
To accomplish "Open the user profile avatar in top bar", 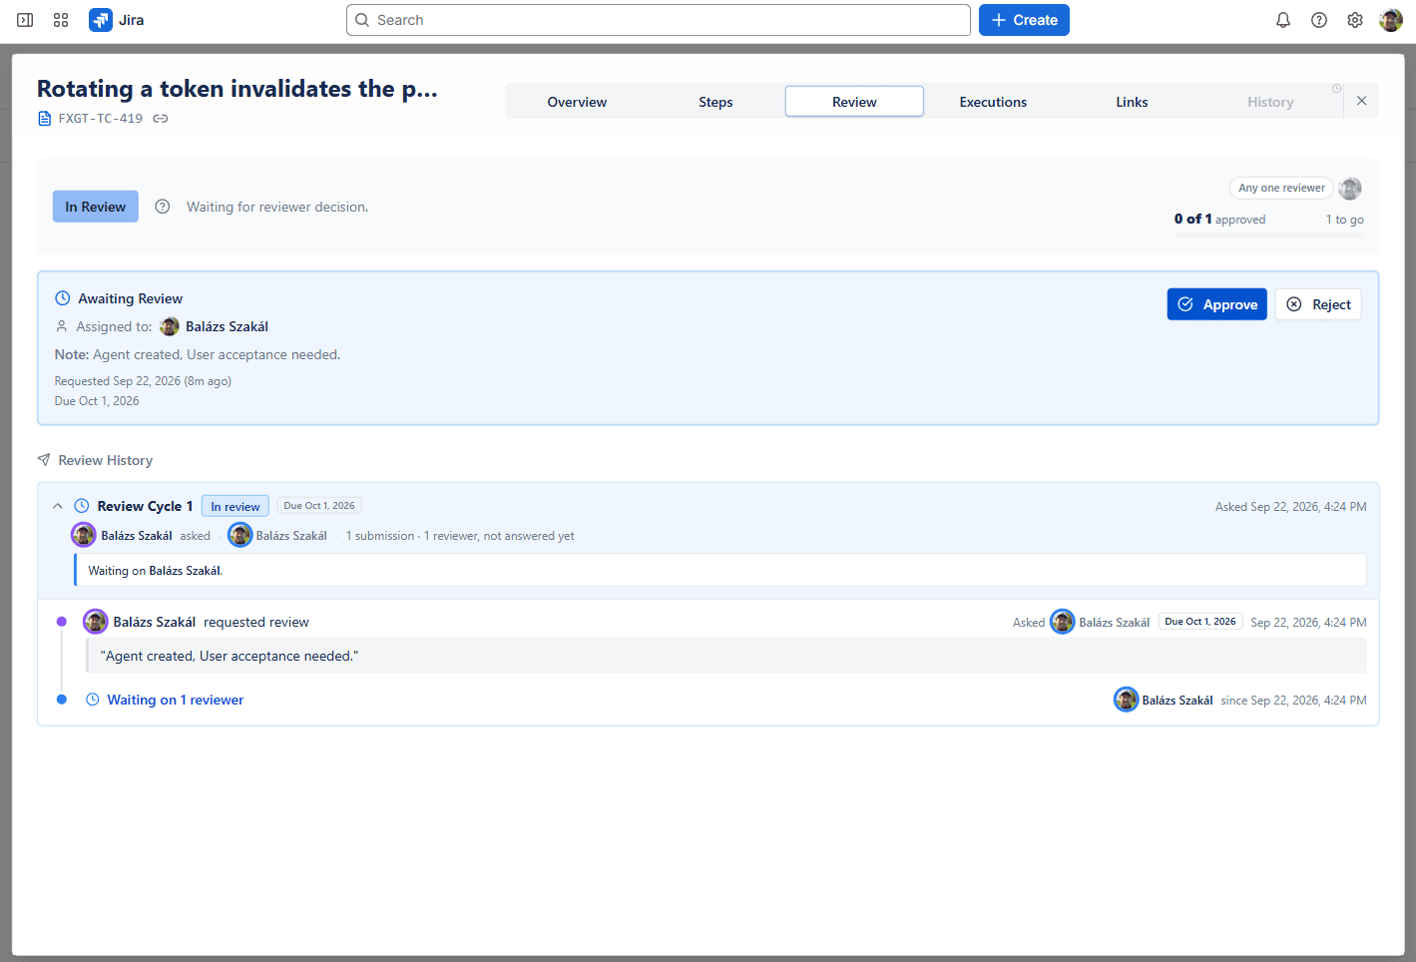I will point(1391,20).
